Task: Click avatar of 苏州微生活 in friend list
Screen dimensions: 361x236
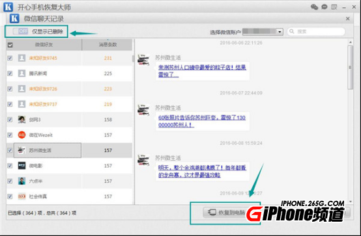Action: point(22,150)
